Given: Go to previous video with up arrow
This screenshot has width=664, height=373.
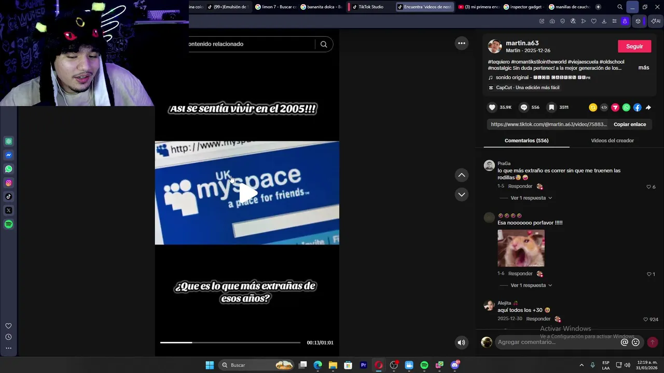Looking at the screenshot, I should (x=461, y=175).
